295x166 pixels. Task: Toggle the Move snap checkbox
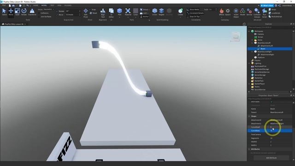tap(57, 15)
